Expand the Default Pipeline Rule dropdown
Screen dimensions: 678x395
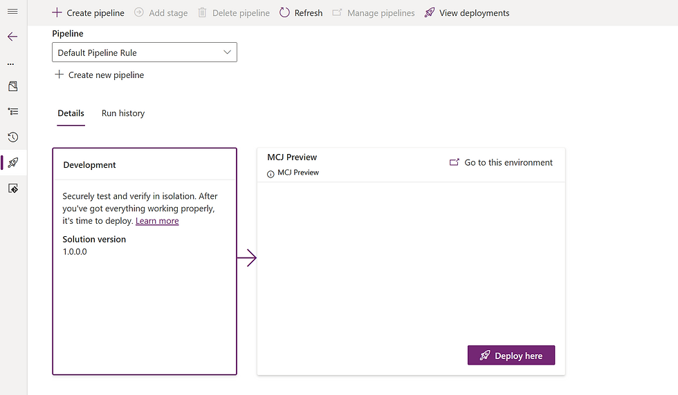[x=145, y=52]
